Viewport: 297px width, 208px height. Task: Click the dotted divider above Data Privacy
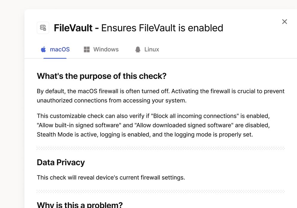161,148
